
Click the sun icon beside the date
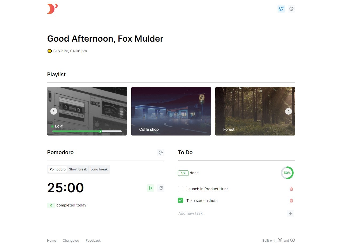click(x=49, y=51)
